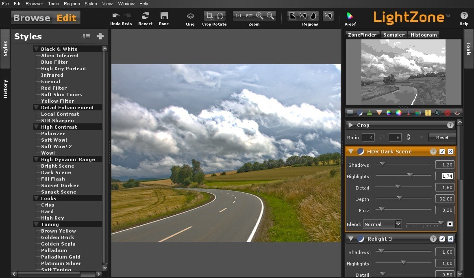Click the Highlights value input field
This screenshot has width=474, height=278.
point(444,176)
